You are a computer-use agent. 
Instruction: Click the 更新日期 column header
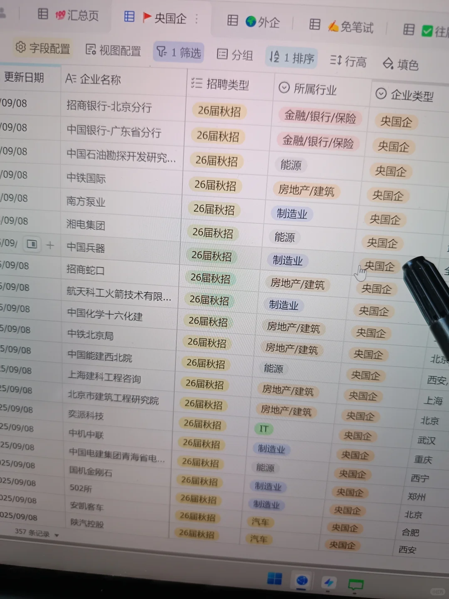tap(24, 77)
